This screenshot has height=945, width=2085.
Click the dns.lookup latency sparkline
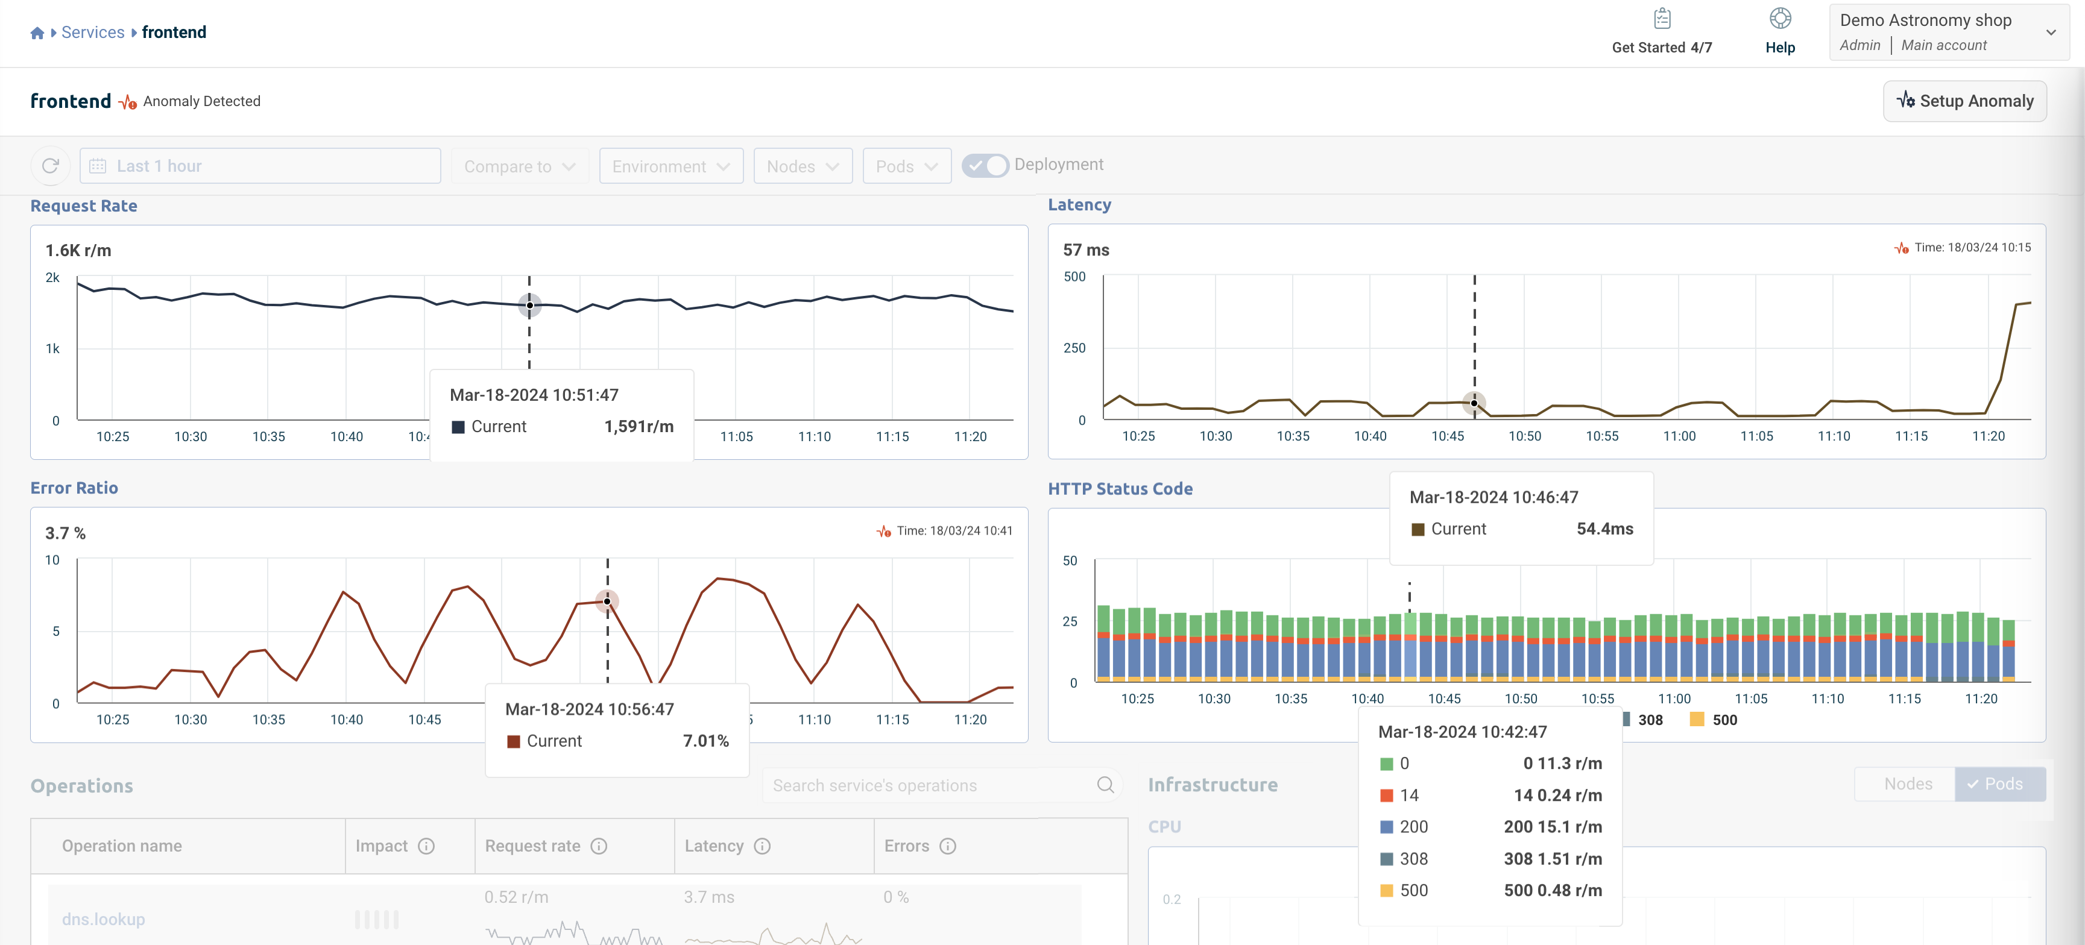[773, 933]
